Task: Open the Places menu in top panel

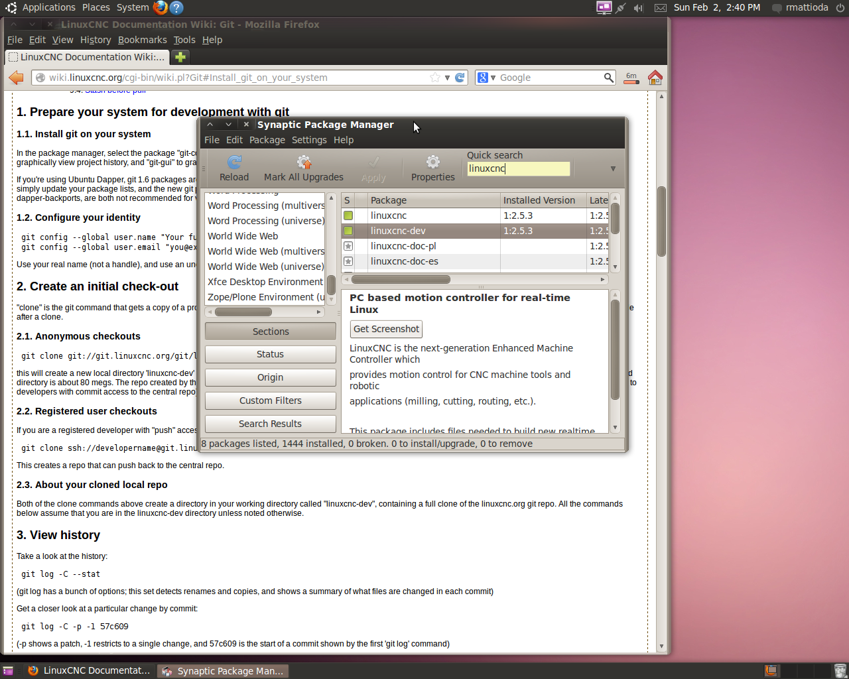Action: point(96,7)
